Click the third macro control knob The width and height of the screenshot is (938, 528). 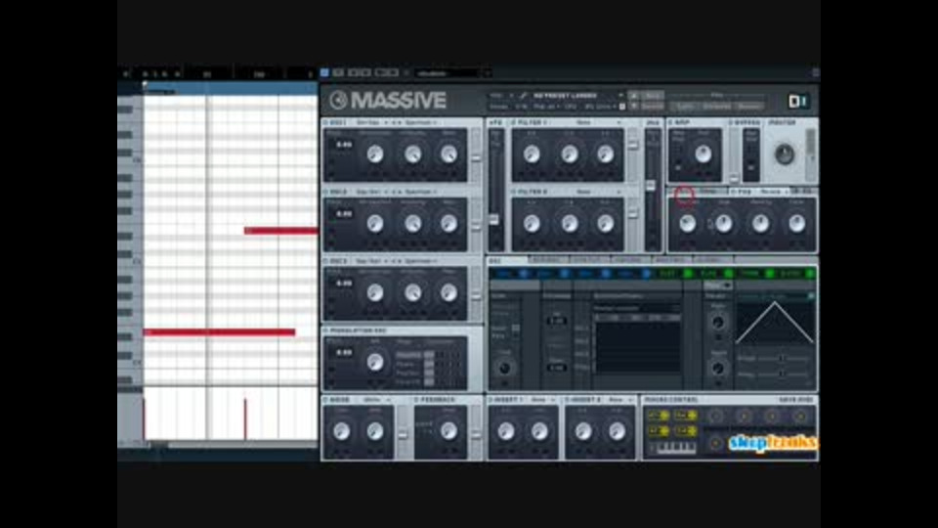[x=772, y=416]
